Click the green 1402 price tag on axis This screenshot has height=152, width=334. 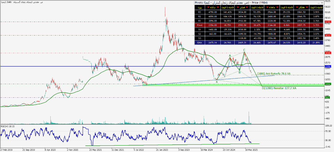click(x=328, y=84)
